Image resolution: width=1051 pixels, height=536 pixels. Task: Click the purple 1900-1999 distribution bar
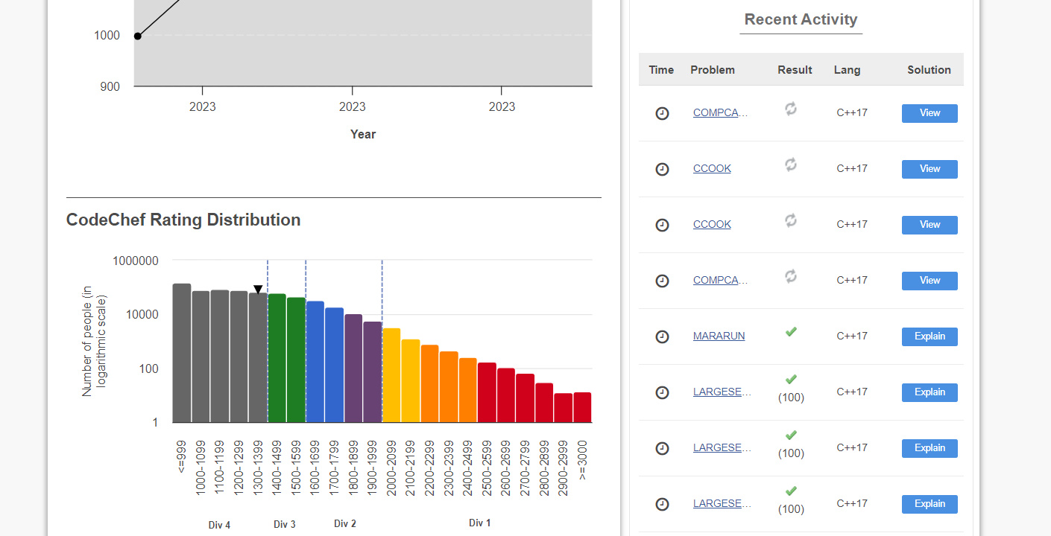(373, 372)
